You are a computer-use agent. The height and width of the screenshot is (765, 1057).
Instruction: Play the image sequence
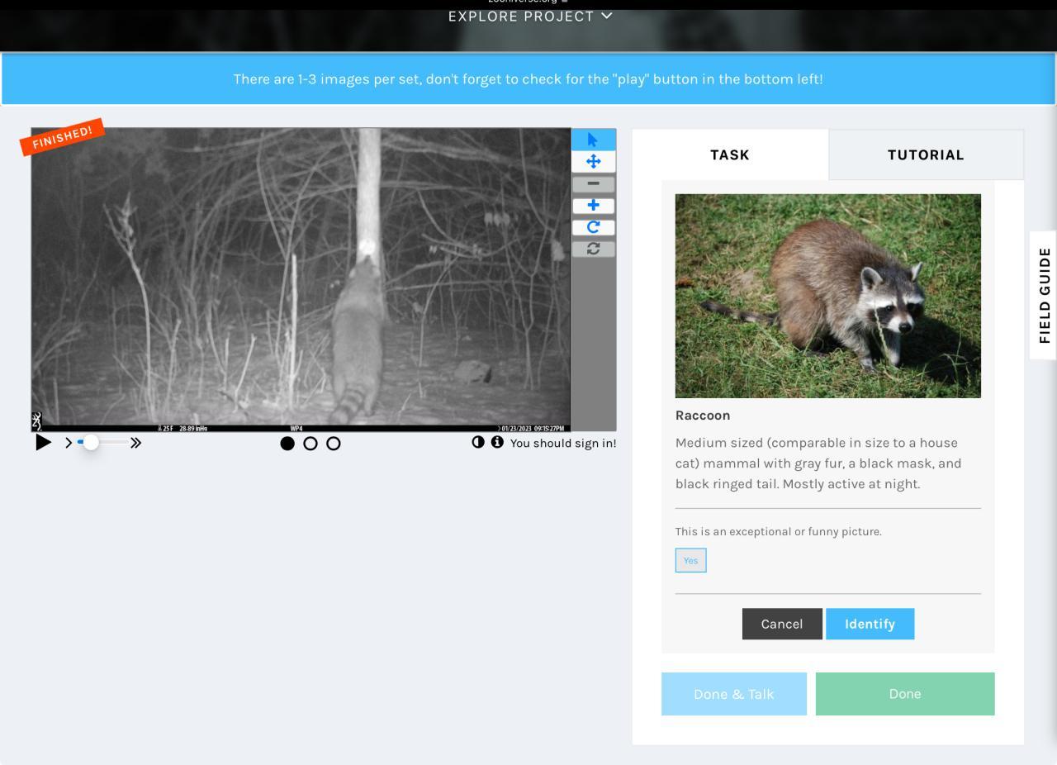[43, 443]
